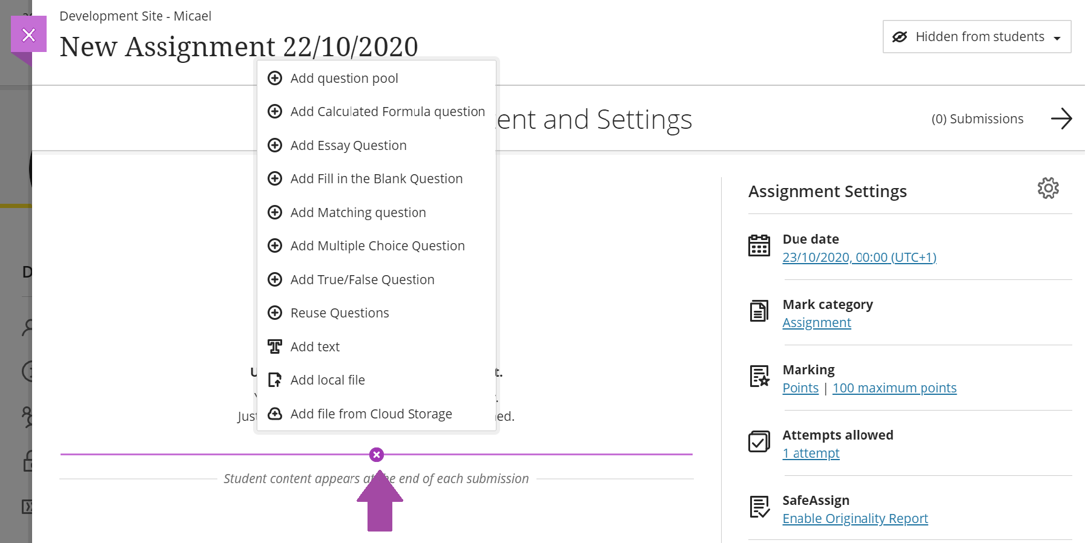Click the SafeAssign report icon
The height and width of the screenshot is (543, 1088).
pos(759,507)
